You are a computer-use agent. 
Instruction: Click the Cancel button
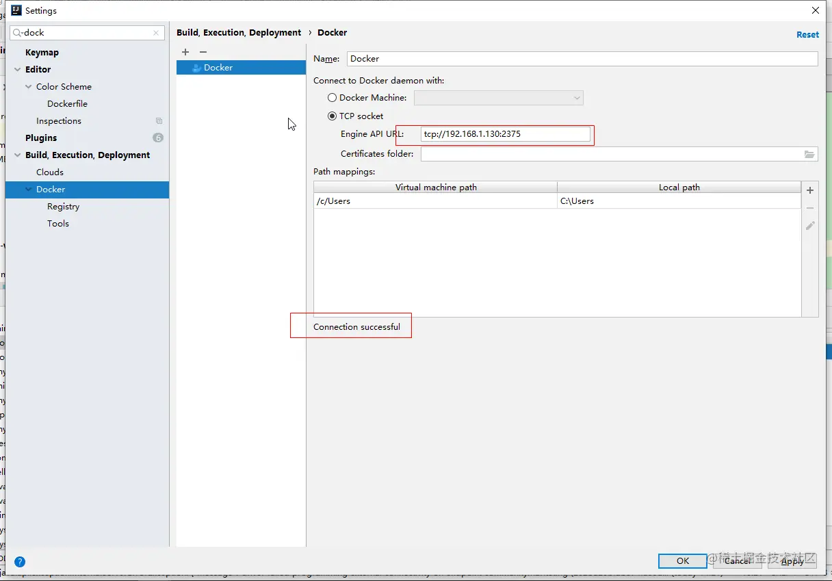pos(738,561)
